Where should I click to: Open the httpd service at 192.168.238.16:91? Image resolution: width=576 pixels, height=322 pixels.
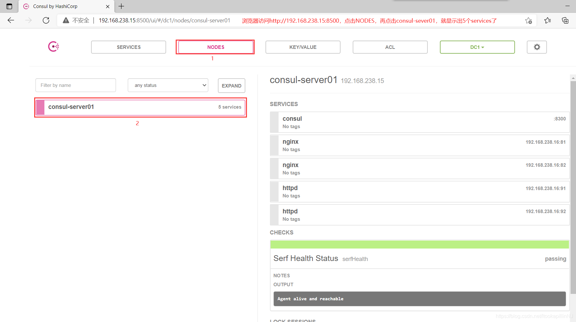tap(420, 192)
